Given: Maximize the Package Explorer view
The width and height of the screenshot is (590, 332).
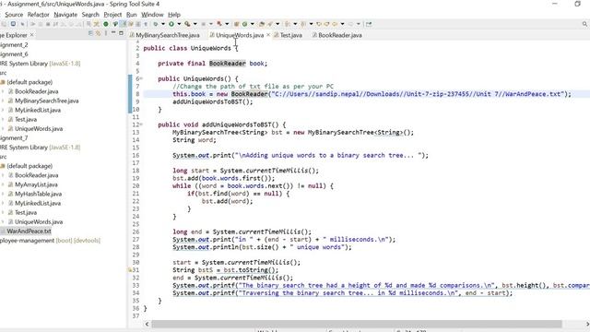Looking at the screenshot, I should click(121, 33).
